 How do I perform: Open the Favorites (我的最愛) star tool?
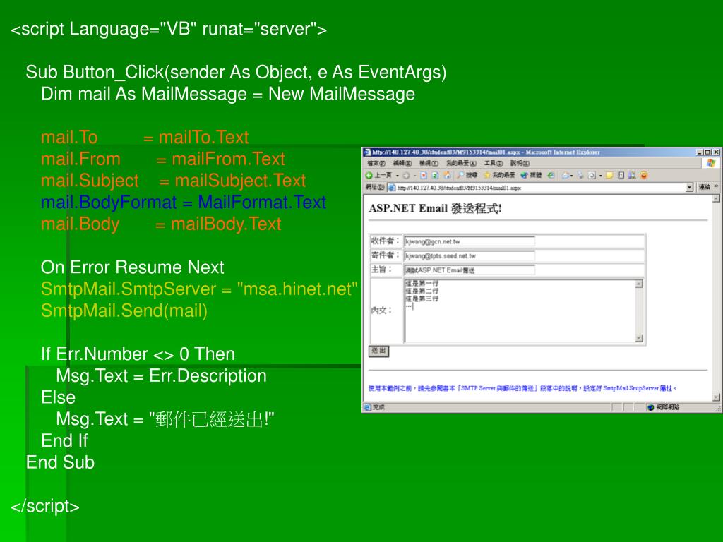coord(499,176)
